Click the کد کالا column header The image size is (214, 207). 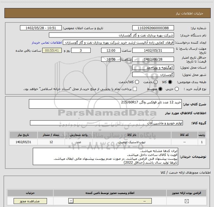pos(184,135)
